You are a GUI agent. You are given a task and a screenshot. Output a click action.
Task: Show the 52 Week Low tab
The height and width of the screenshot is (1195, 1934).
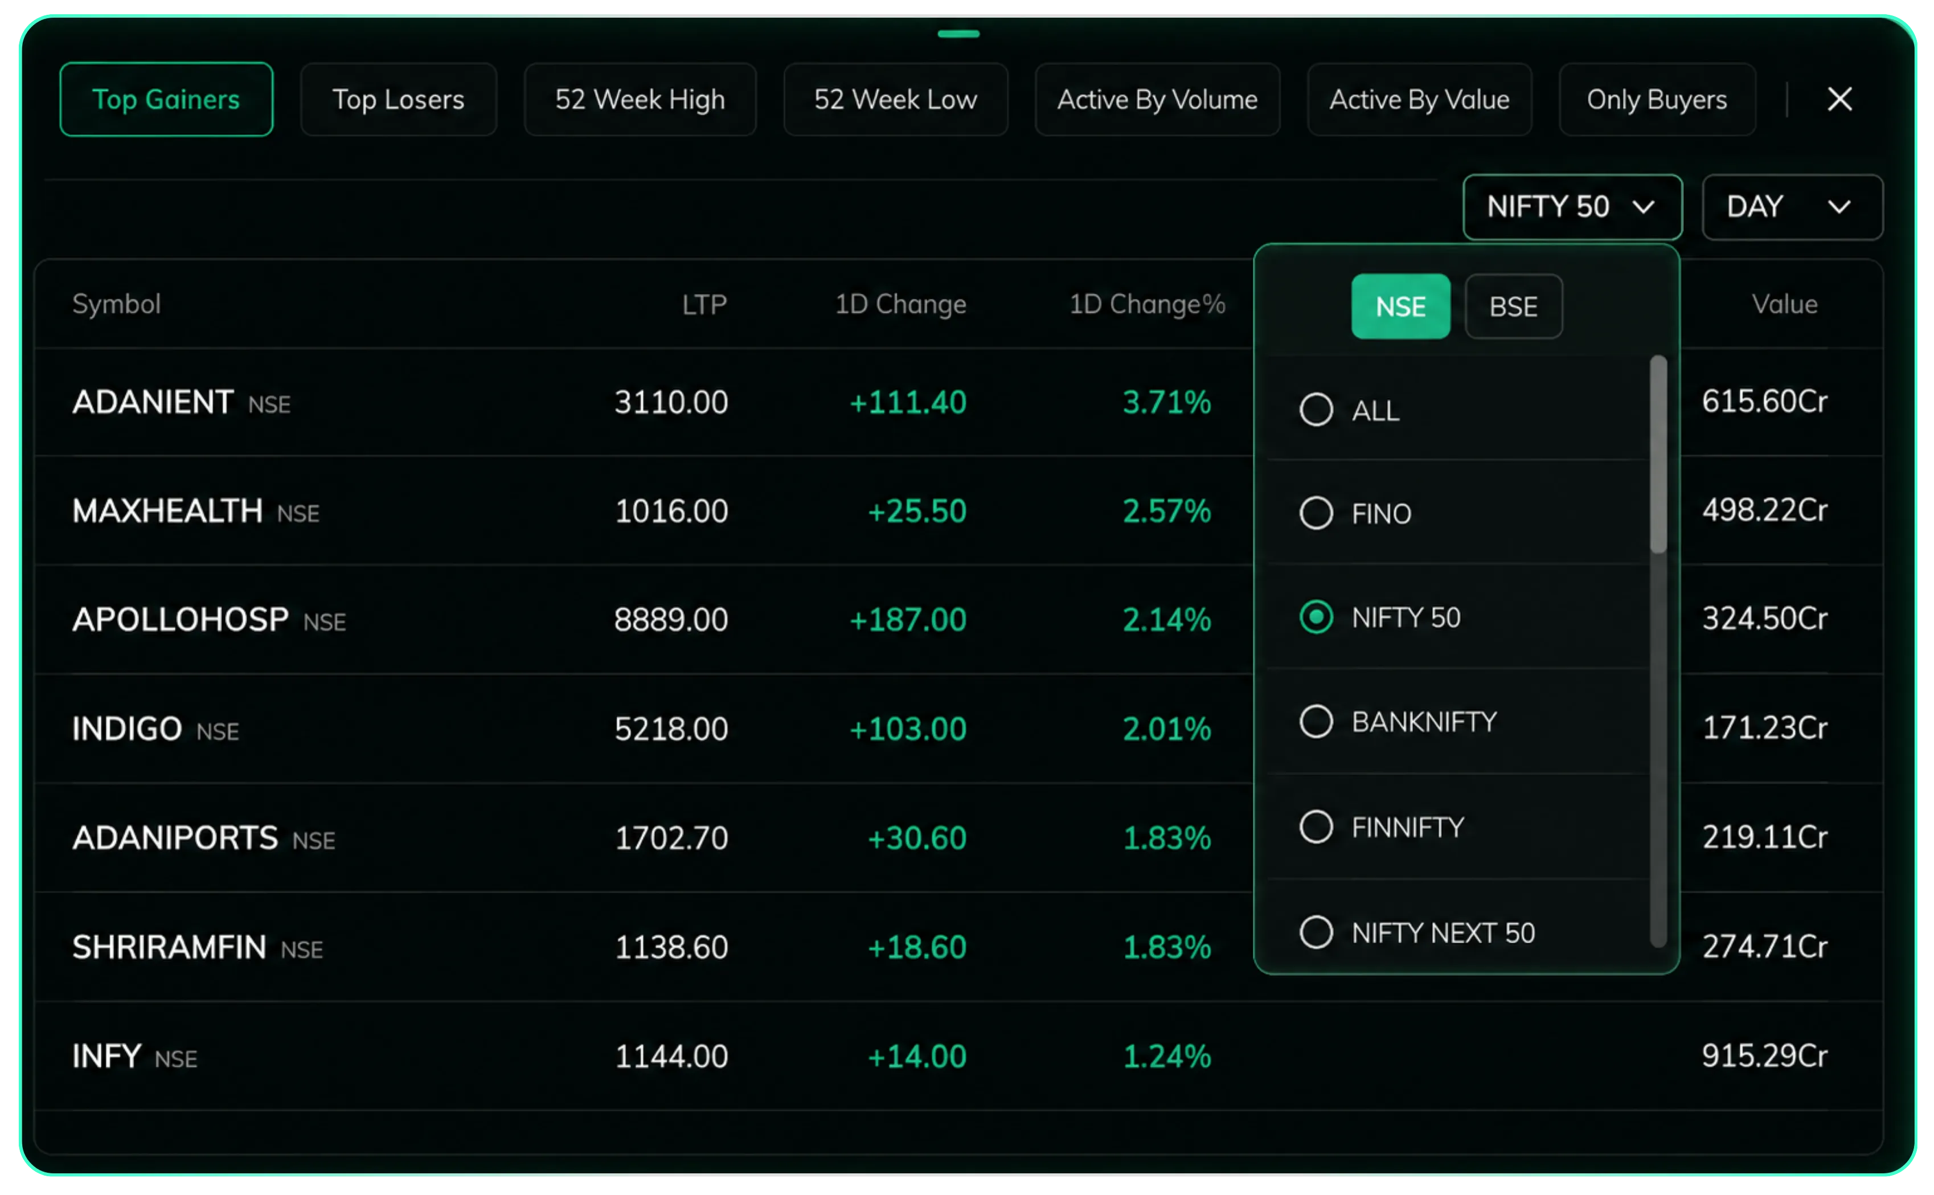[x=895, y=100]
